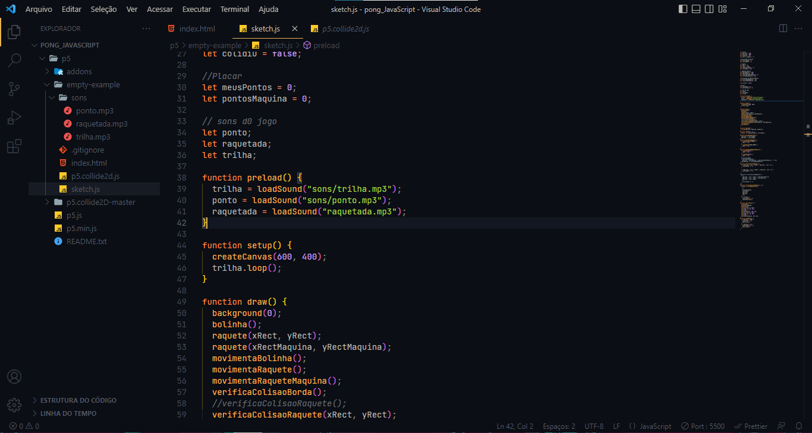Open the Terminal menu
This screenshot has height=433, width=812.
(235, 9)
